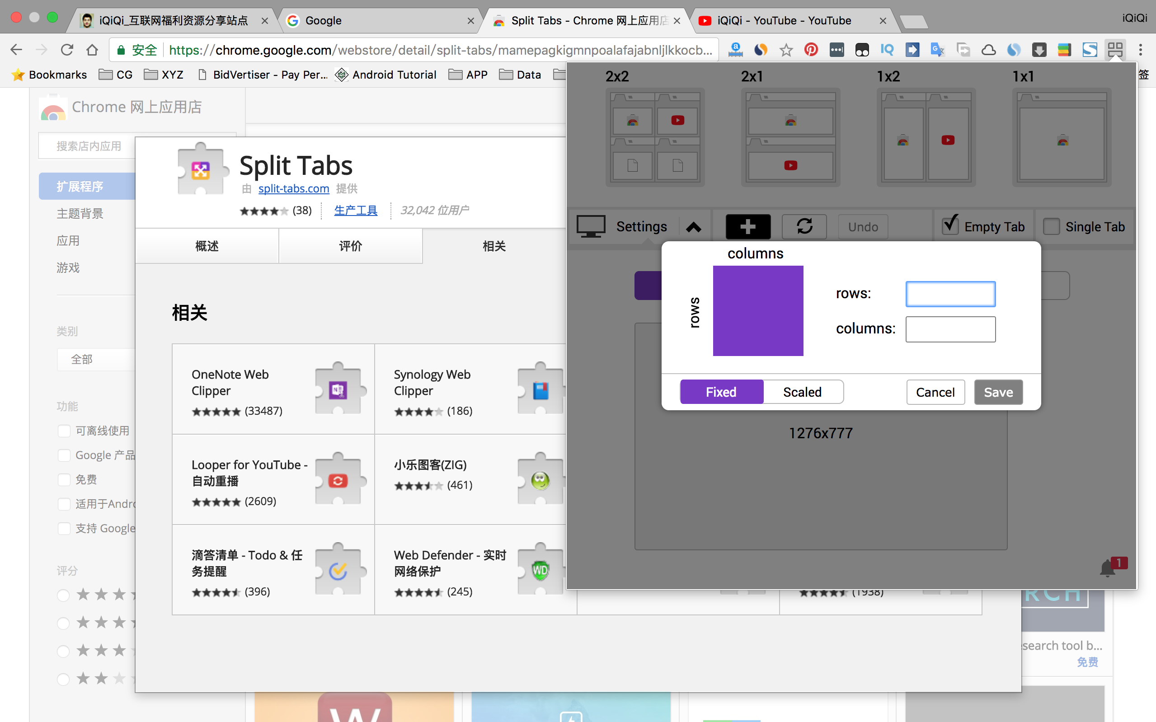Viewport: 1156px width, 722px height.
Task: Select the 2x2 split layout thumbnail
Action: [x=655, y=137]
